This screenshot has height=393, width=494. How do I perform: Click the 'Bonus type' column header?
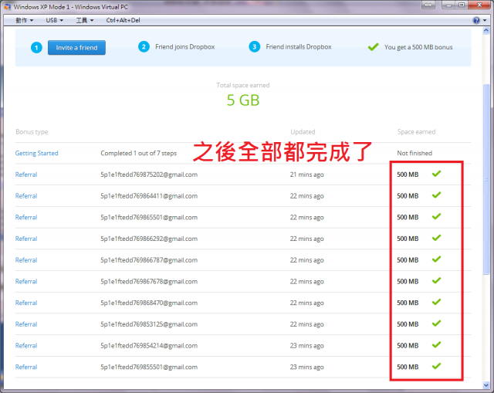point(32,132)
